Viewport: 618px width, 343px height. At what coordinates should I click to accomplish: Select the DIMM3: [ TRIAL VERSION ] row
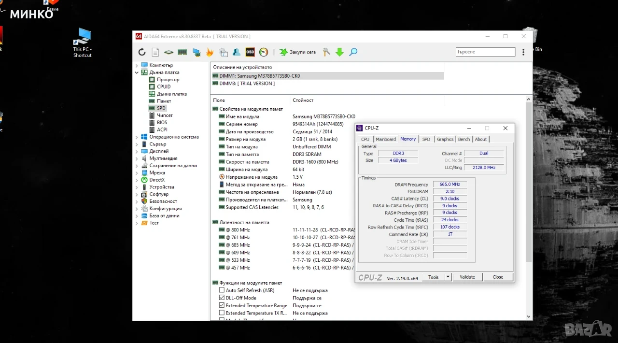pos(327,84)
